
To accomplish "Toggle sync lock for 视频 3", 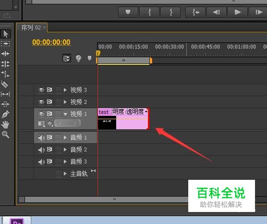I will pos(49,90).
